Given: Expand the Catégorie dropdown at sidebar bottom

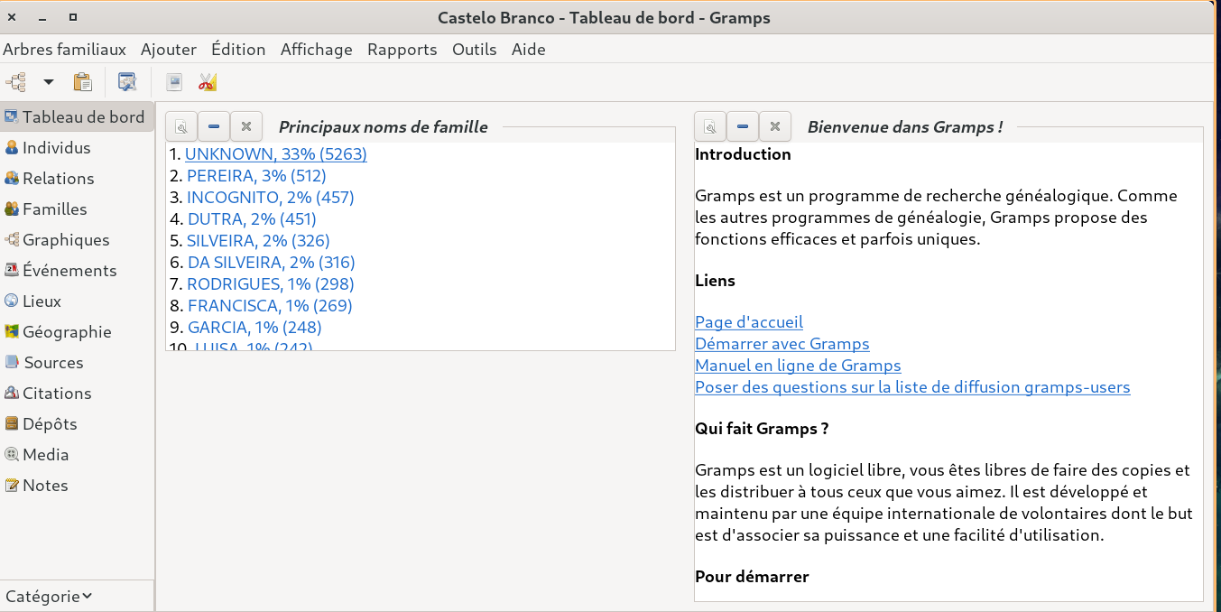Looking at the screenshot, I should [49, 597].
